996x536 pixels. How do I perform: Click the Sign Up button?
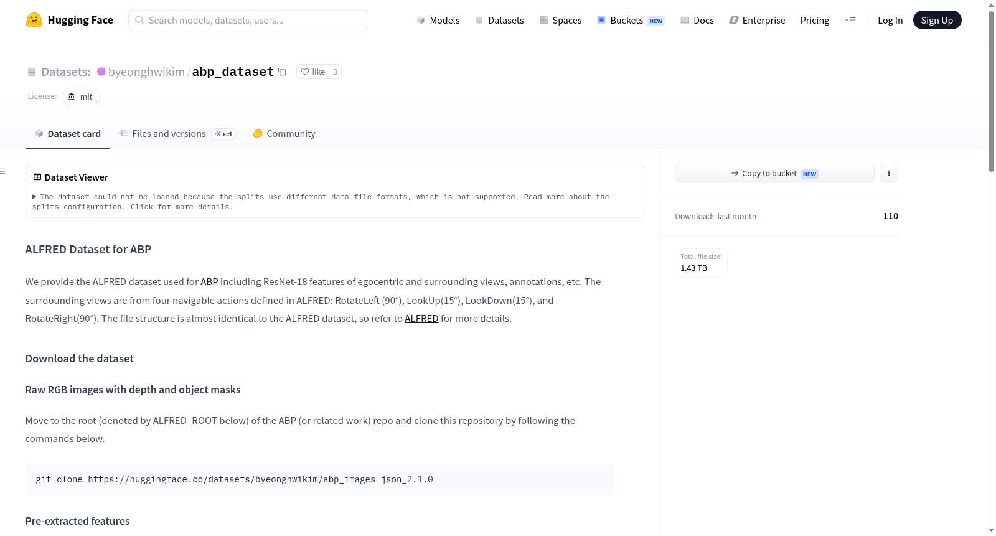point(937,20)
